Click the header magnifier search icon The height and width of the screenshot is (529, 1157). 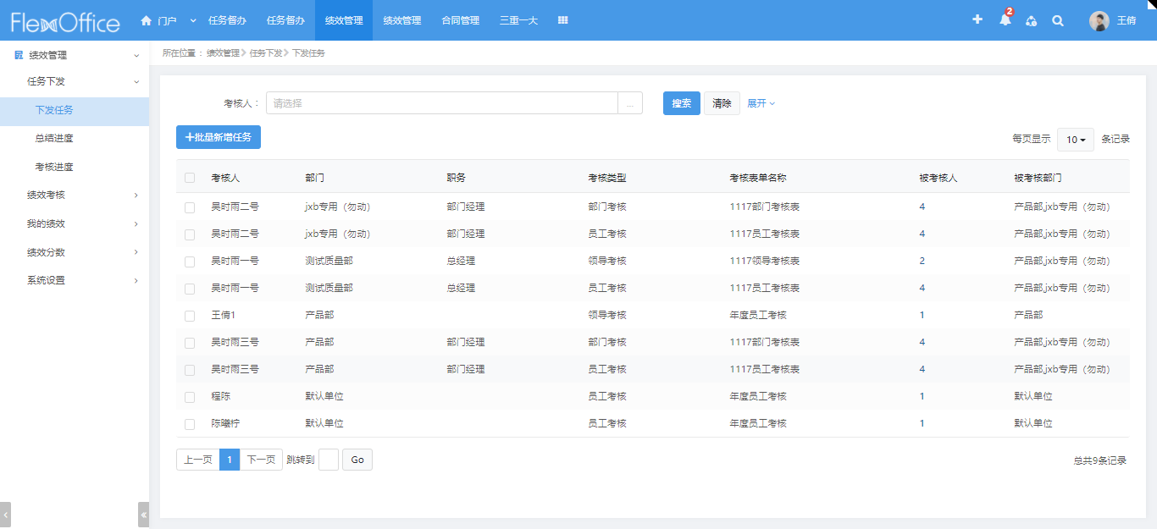(1057, 20)
